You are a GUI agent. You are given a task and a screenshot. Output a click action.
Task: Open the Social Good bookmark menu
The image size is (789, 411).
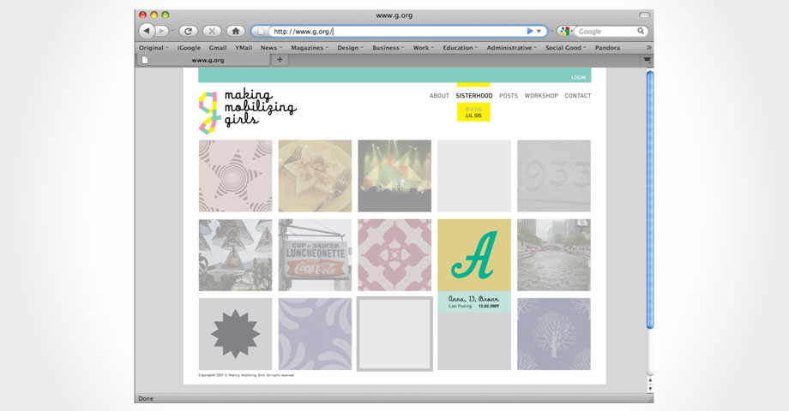tap(565, 48)
